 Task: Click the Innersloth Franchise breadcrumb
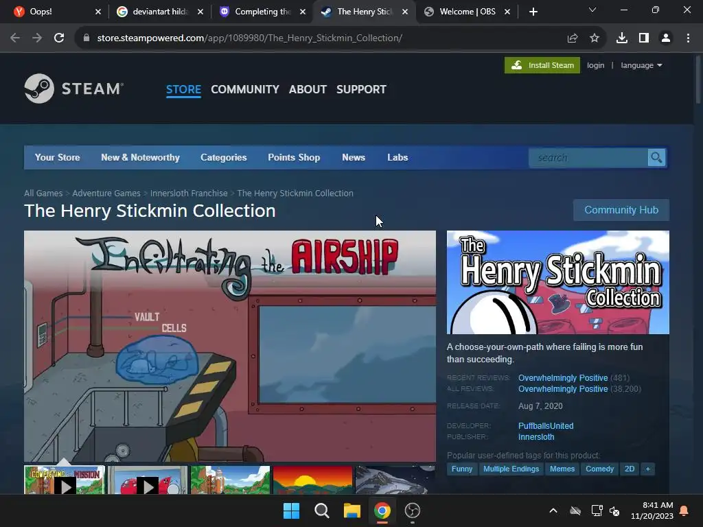tap(189, 193)
